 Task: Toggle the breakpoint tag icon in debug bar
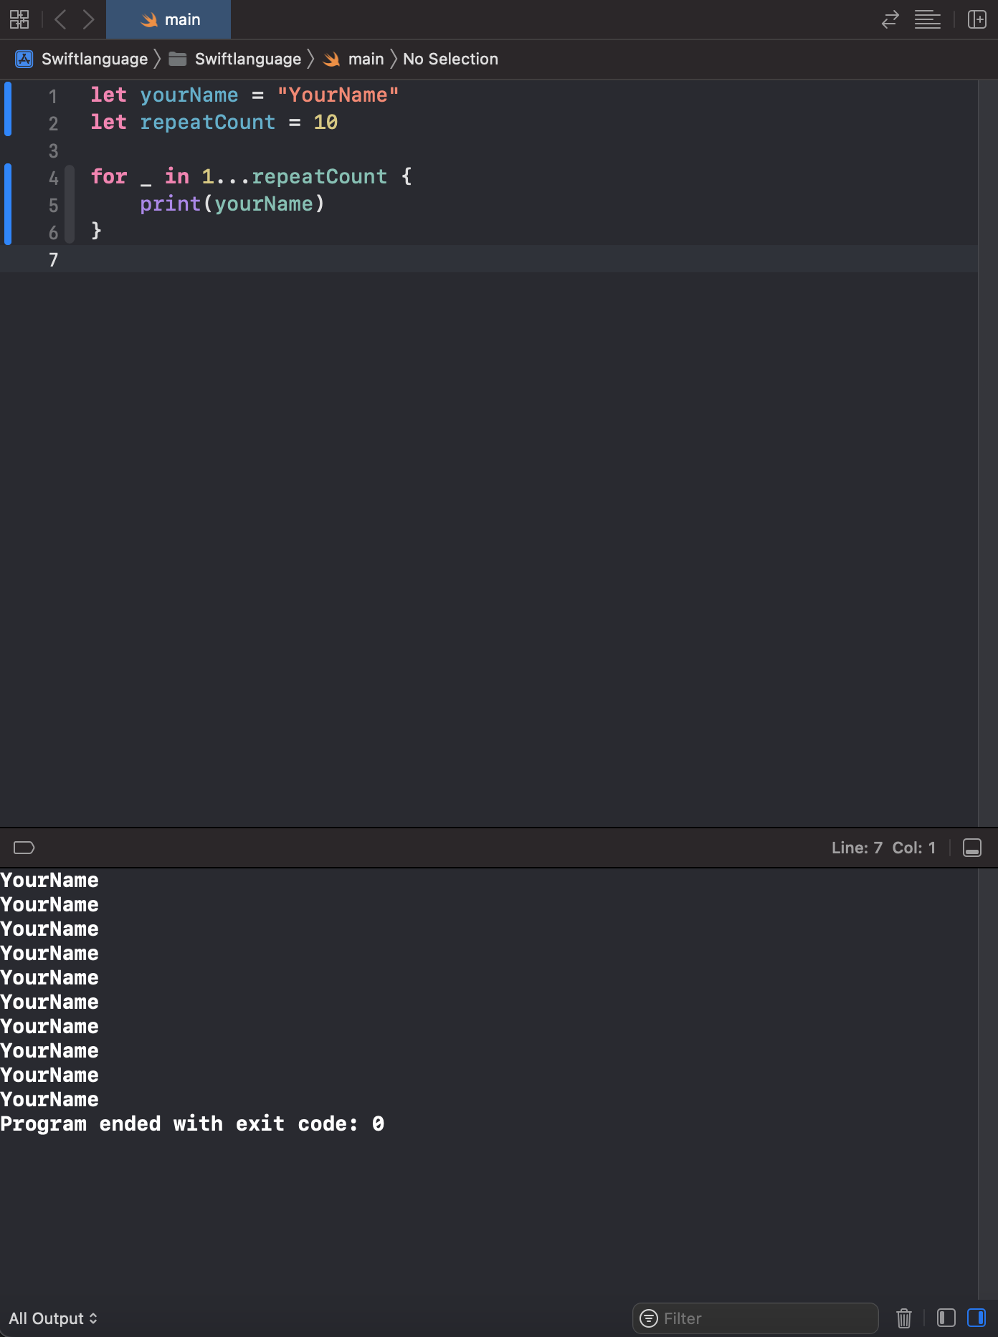(24, 848)
